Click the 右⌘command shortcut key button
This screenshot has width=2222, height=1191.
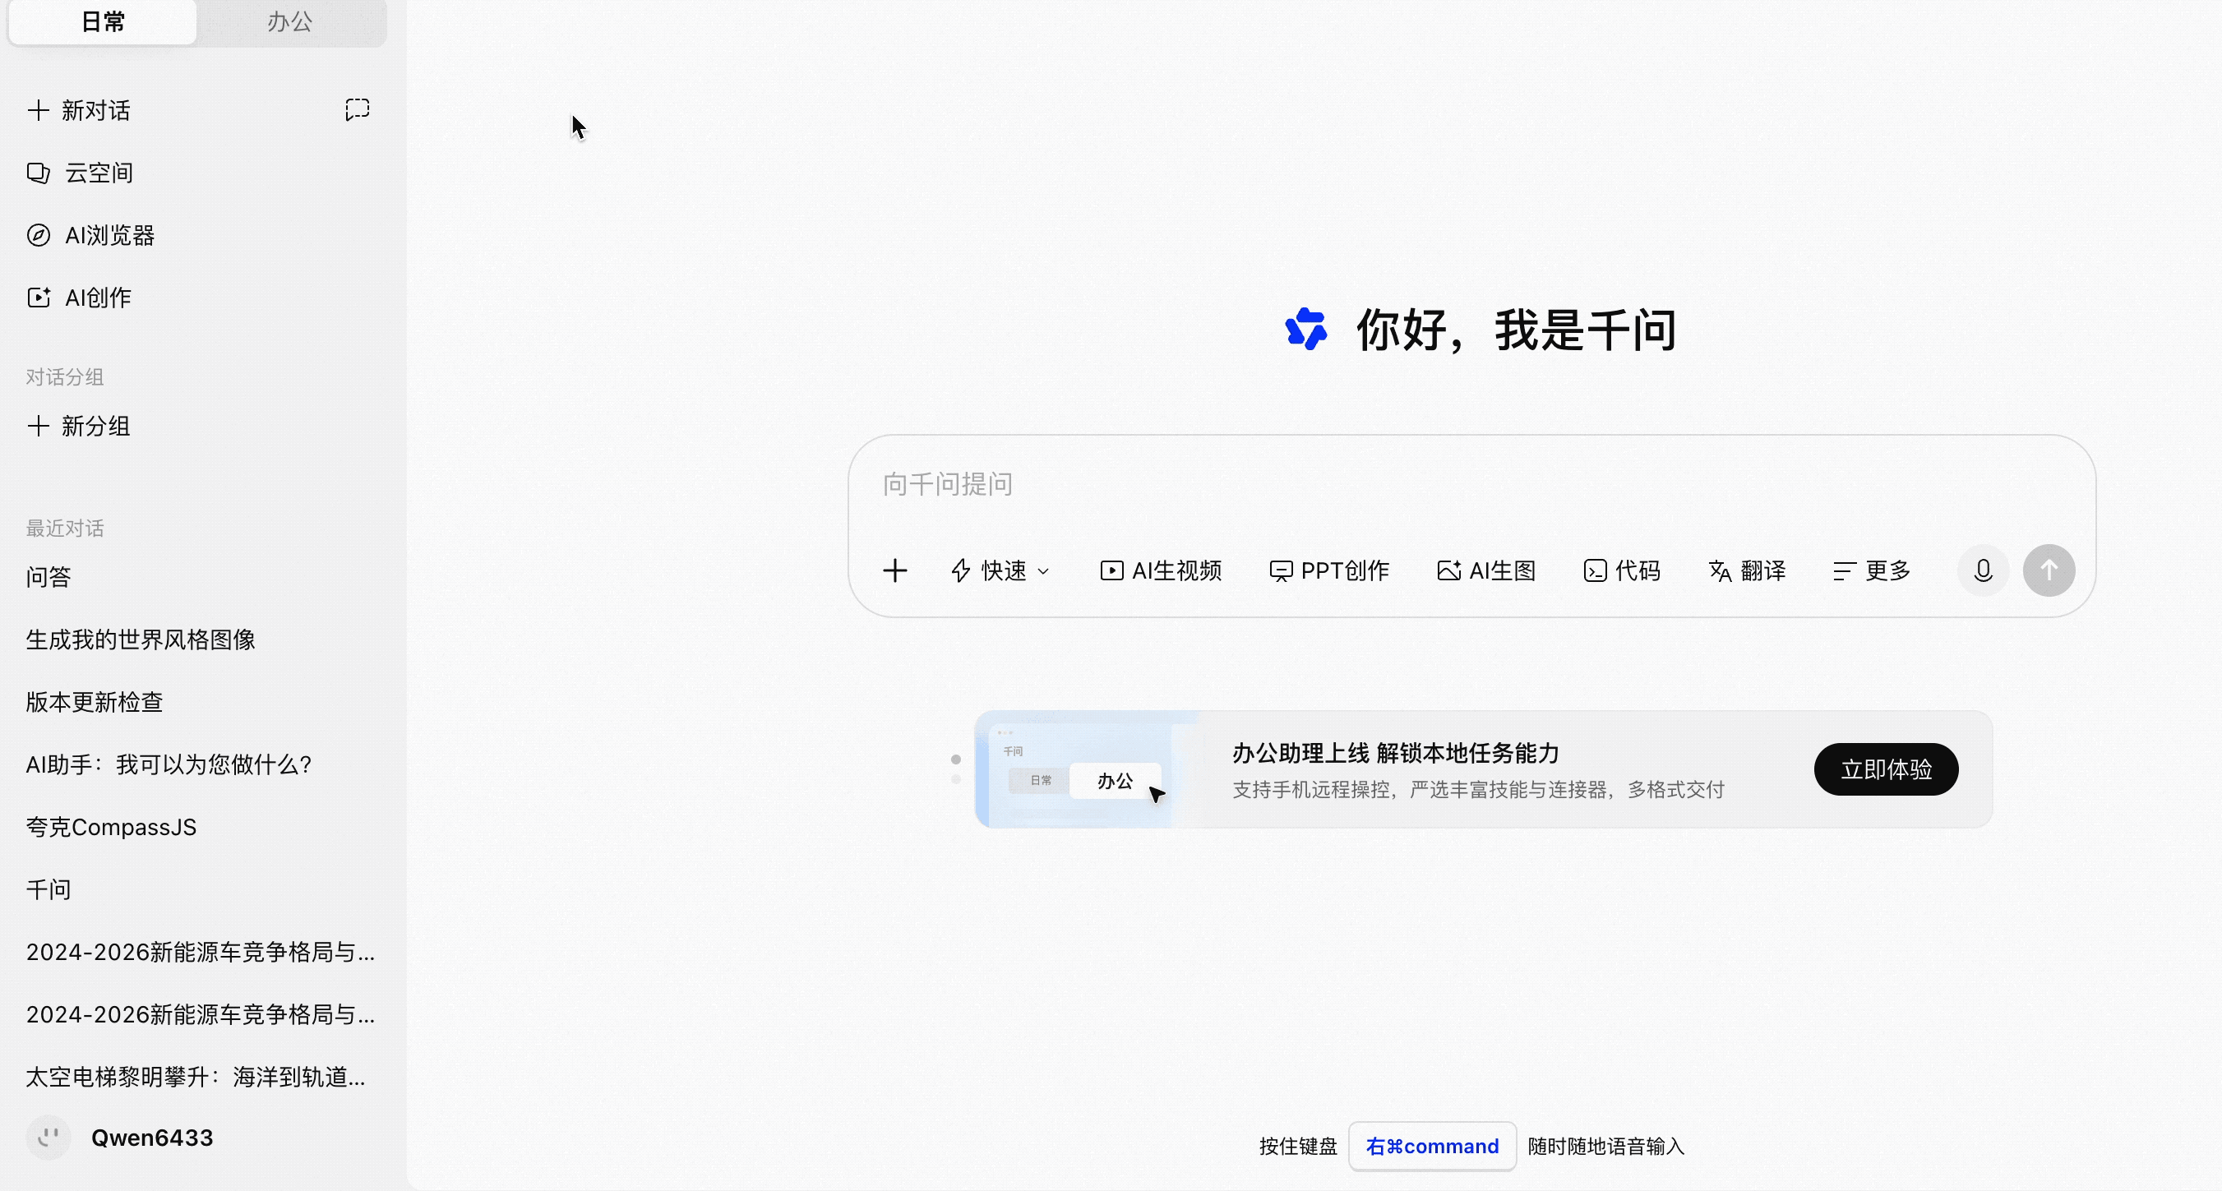pos(1432,1146)
